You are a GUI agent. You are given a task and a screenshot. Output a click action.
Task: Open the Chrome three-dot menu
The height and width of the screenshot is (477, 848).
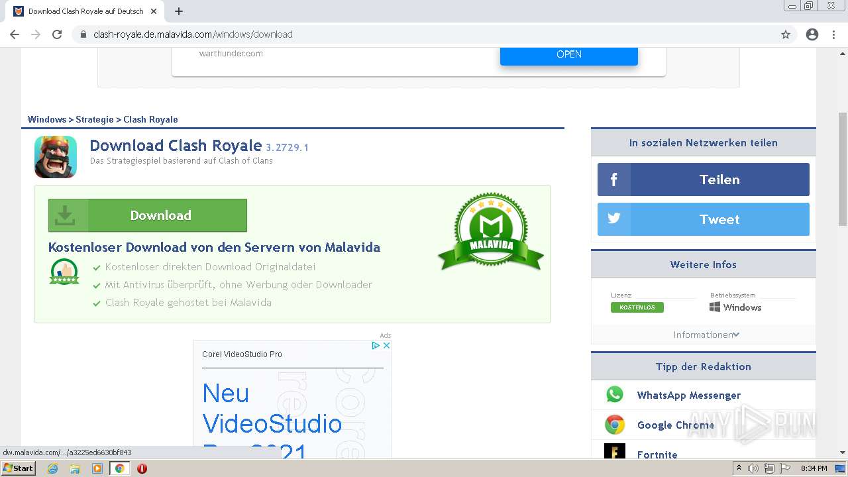pos(833,34)
